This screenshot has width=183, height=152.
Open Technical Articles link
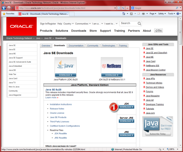[154, 83]
